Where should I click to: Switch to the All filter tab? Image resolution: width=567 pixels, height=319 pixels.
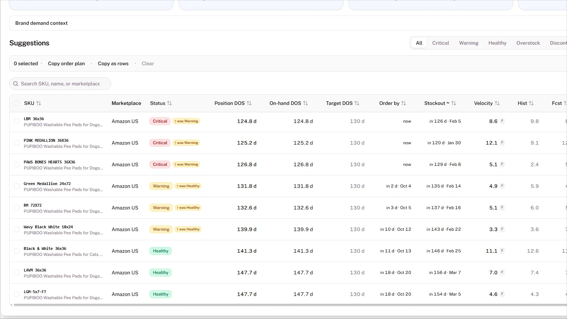(419, 43)
